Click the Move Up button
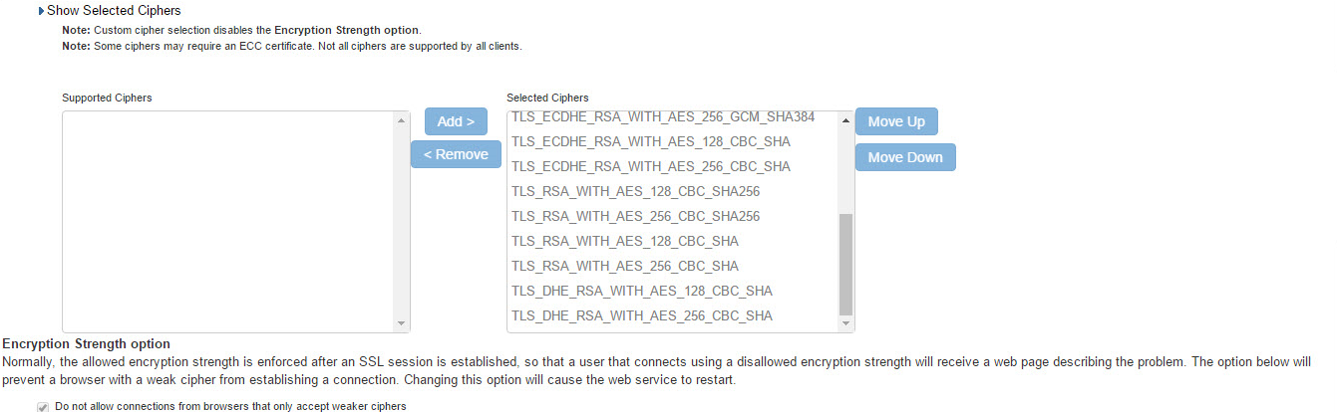 [x=896, y=121]
